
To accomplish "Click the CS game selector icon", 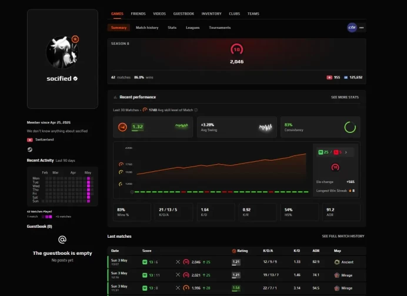I will (x=352, y=27).
